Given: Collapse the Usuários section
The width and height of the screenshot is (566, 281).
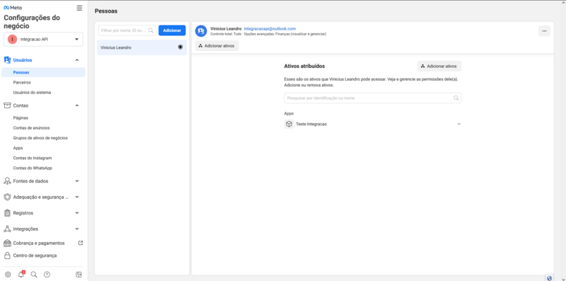Looking at the screenshot, I should click(x=77, y=60).
